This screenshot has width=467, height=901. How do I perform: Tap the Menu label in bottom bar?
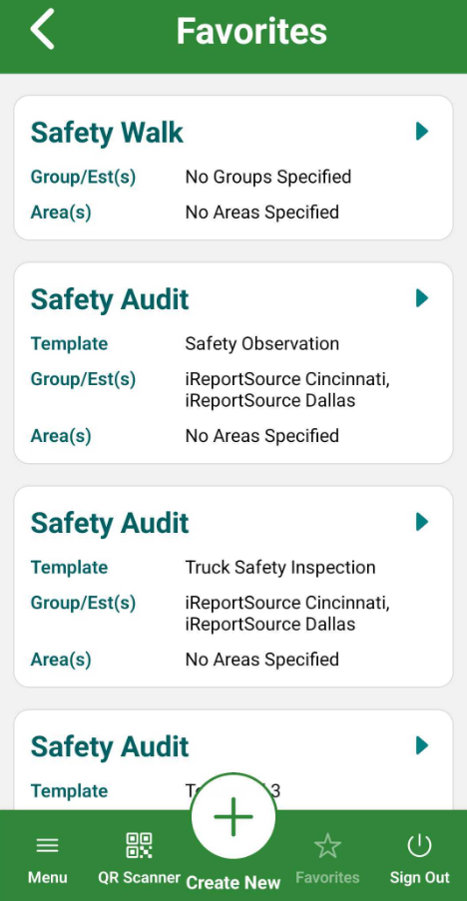click(48, 877)
